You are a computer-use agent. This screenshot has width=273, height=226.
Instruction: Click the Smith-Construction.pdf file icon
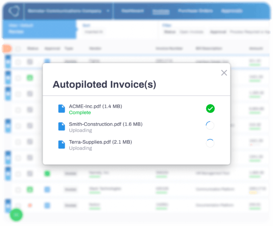pos(61,126)
